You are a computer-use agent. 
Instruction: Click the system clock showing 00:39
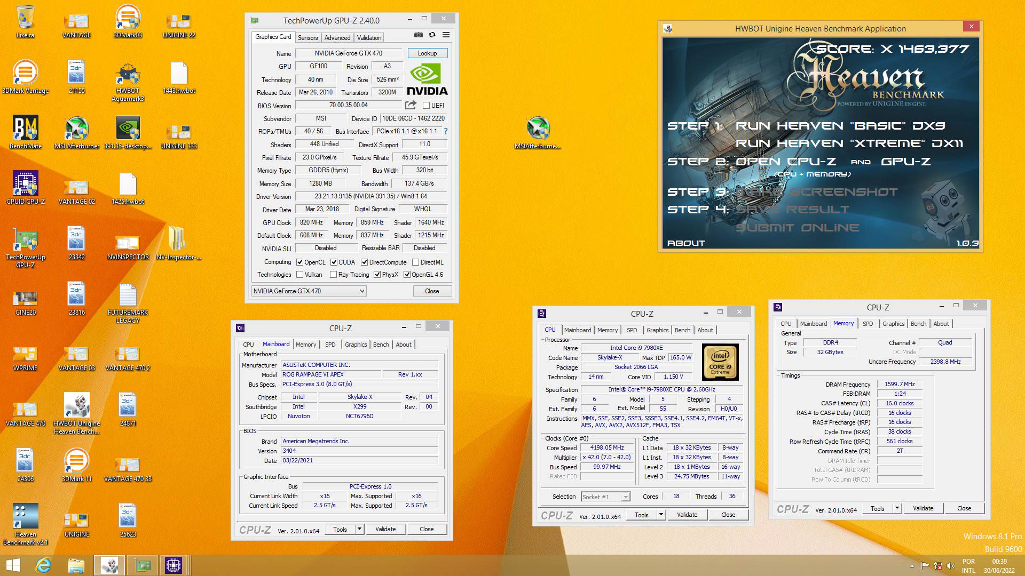click(x=999, y=562)
